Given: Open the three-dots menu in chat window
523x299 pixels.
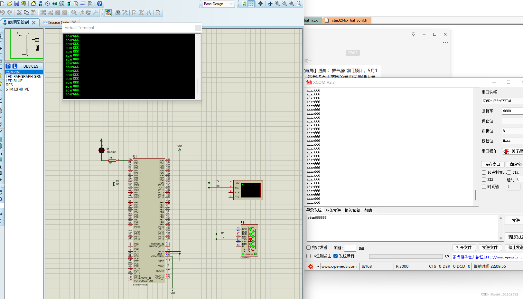Looking at the screenshot, I should tap(445, 43).
